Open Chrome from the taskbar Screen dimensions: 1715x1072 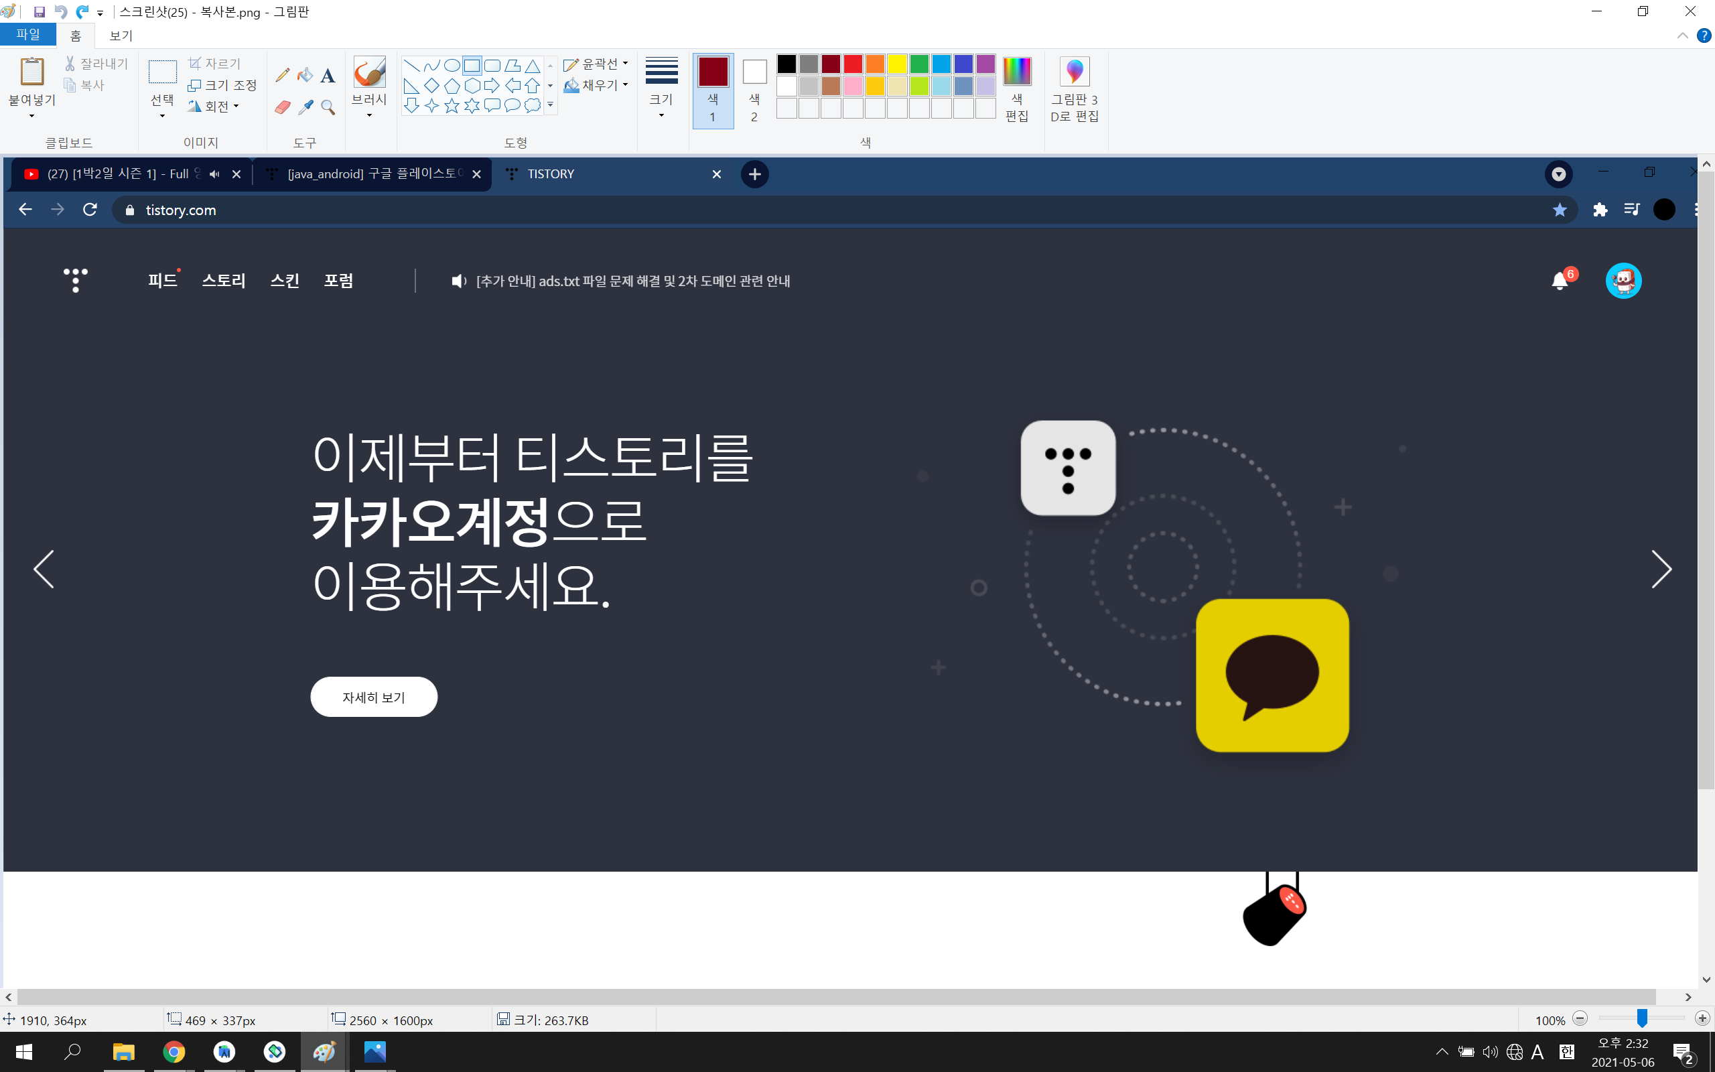click(174, 1051)
